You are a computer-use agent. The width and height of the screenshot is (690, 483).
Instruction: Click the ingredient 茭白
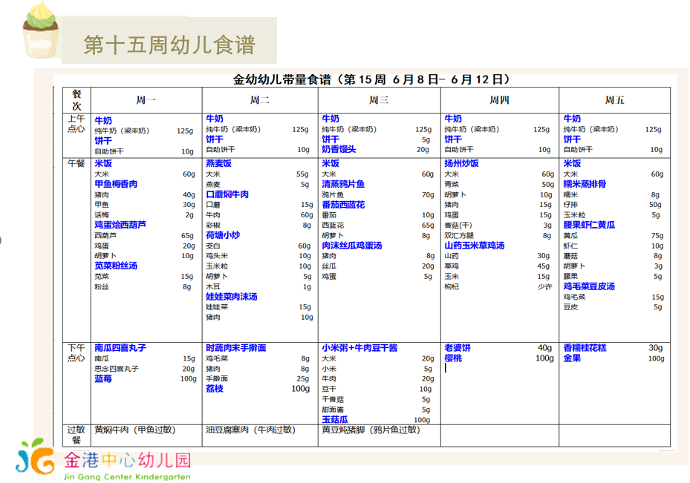[x=213, y=246]
